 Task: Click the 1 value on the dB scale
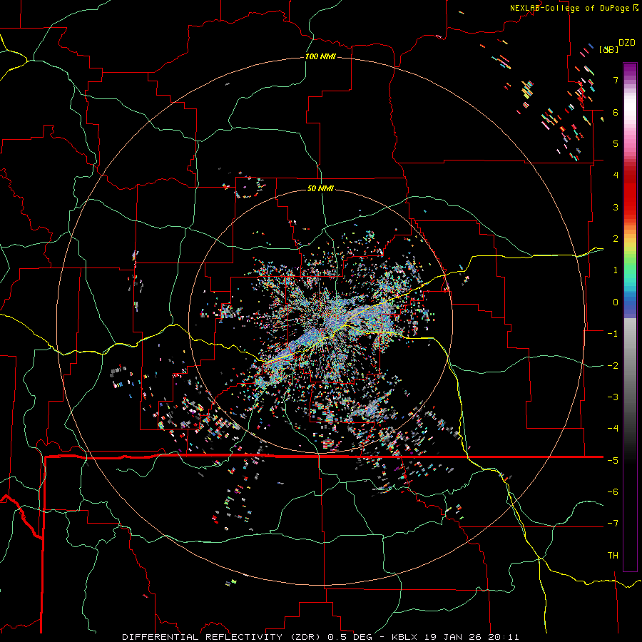(x=616, y=270)
